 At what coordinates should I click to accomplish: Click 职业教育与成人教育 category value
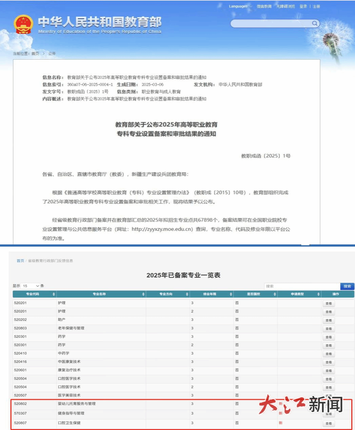161,92
